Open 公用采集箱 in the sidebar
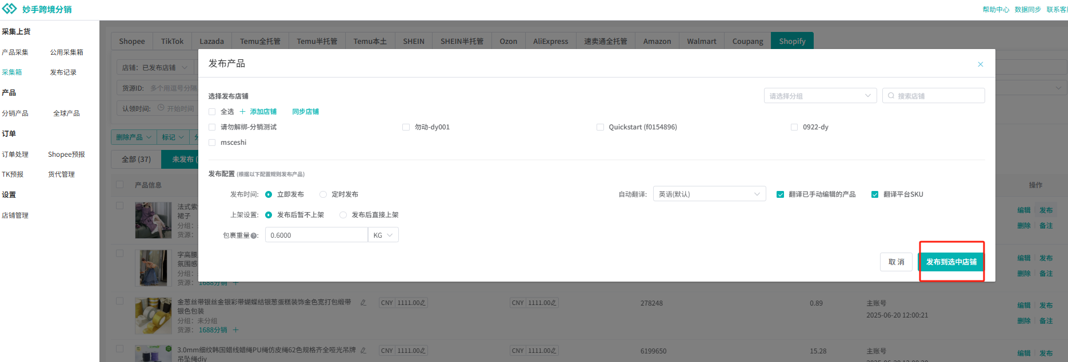The width and height of the screenshot is (1068, 362). point(67,52)
